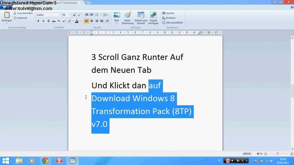This screenshot has width=294, height=165.
Task: Open Google Chrome from the taskbar
Action: pos(45,161)
